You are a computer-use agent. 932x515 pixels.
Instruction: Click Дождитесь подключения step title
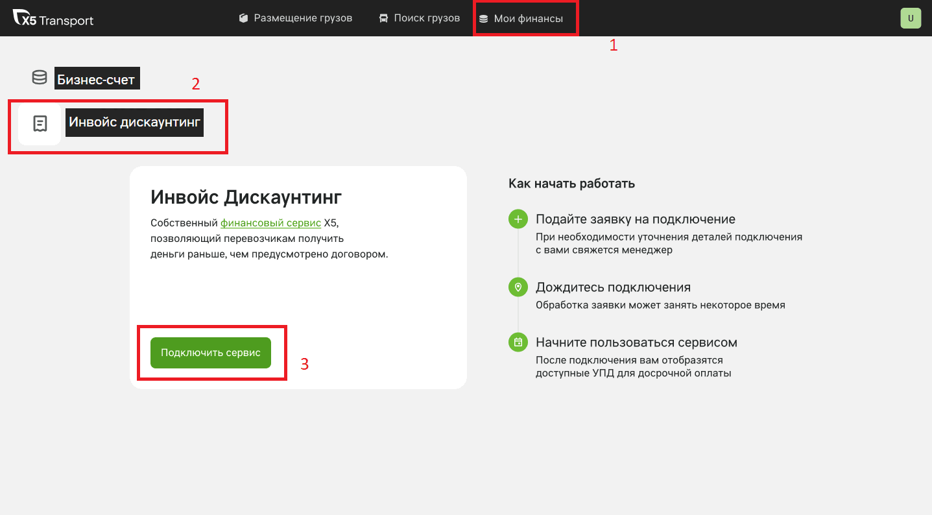click(x=613, y=287)
